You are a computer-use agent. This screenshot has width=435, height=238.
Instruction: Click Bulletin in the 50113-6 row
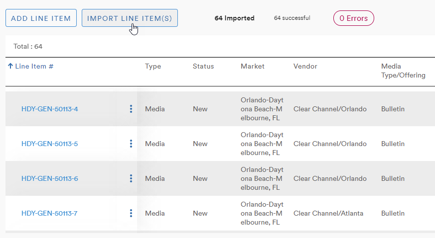click(x=393, y=178)
